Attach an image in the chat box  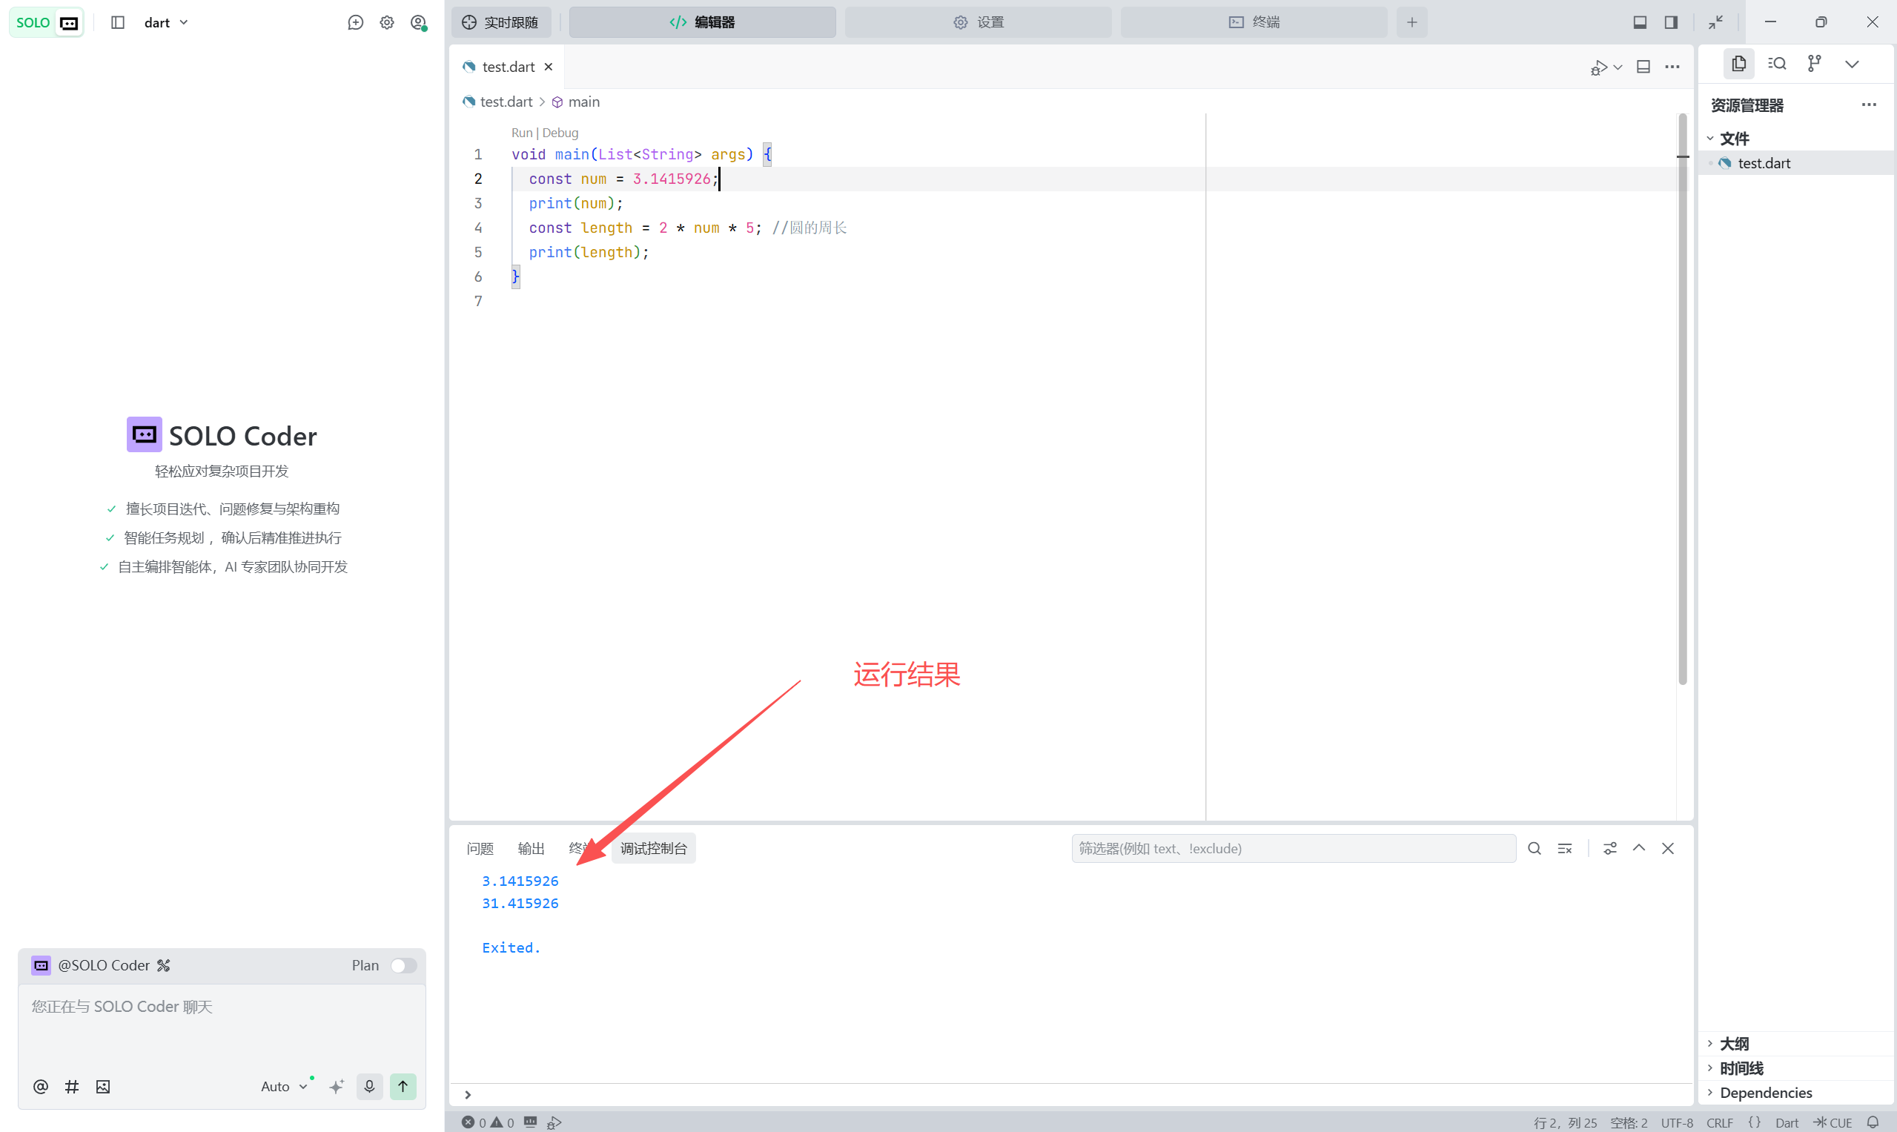coord(102,1086)
